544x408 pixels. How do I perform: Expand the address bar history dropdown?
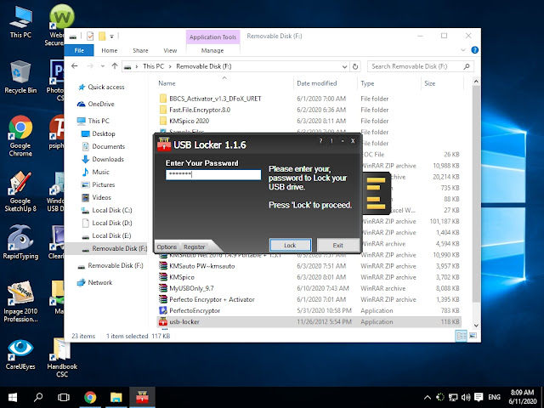[344, 66]
